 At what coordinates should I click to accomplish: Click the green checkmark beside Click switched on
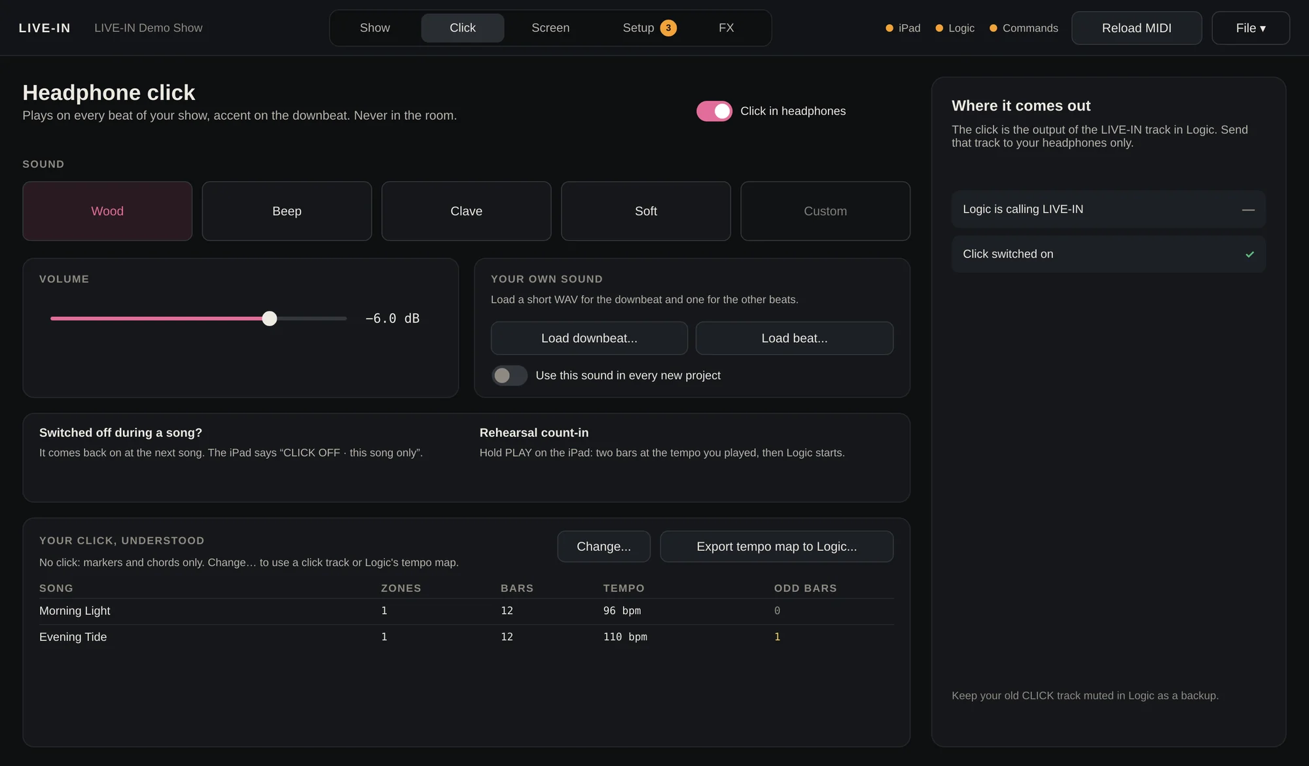pos(1249,254)
